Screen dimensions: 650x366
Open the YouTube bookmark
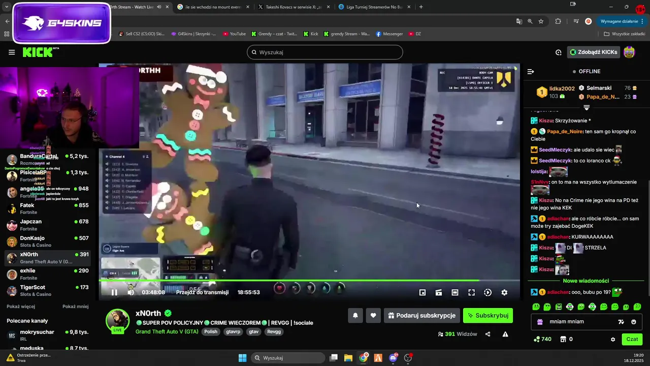[234, 34]
